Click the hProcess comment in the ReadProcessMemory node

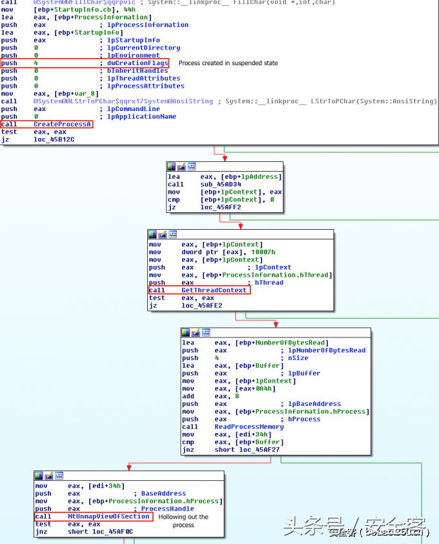[304, 419]
